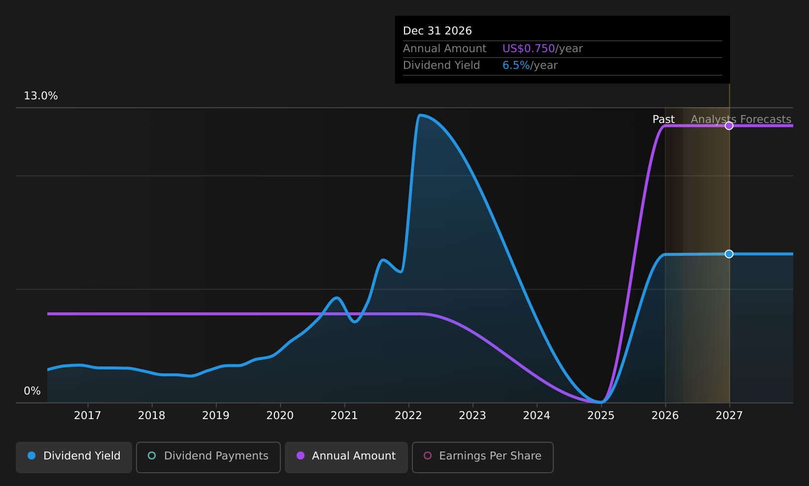Screen dimensions: 809x486
Task: Click the 2027 label on the timeline axis
Action: click(x=729, y=415)
